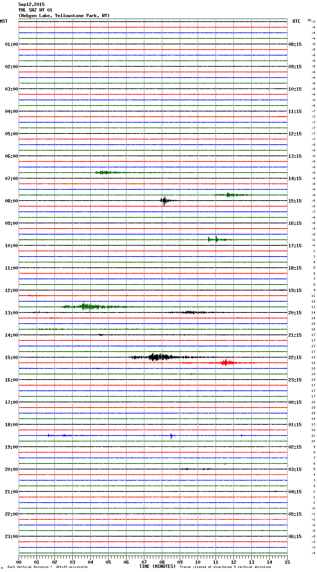Click minute 15 on the bottom axis

(x=287, y=562)
